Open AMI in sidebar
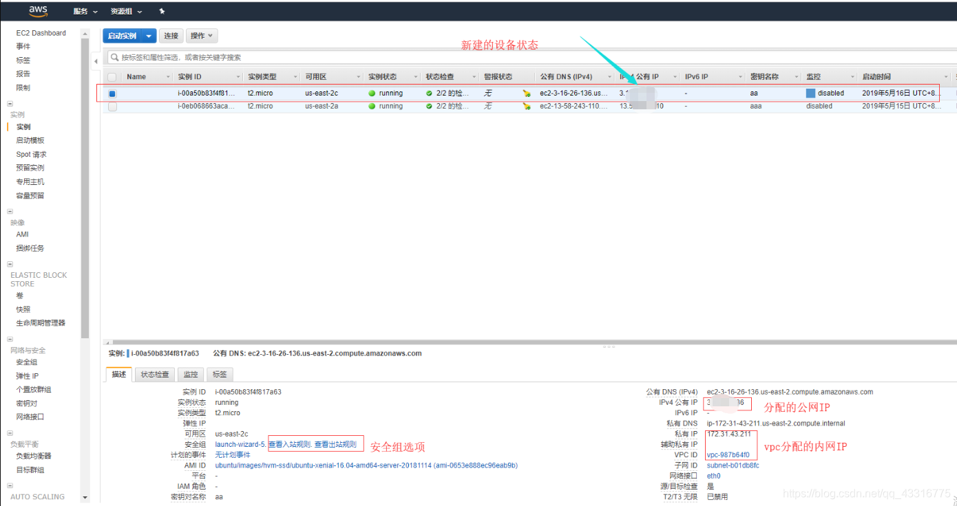 click(23, 234)
